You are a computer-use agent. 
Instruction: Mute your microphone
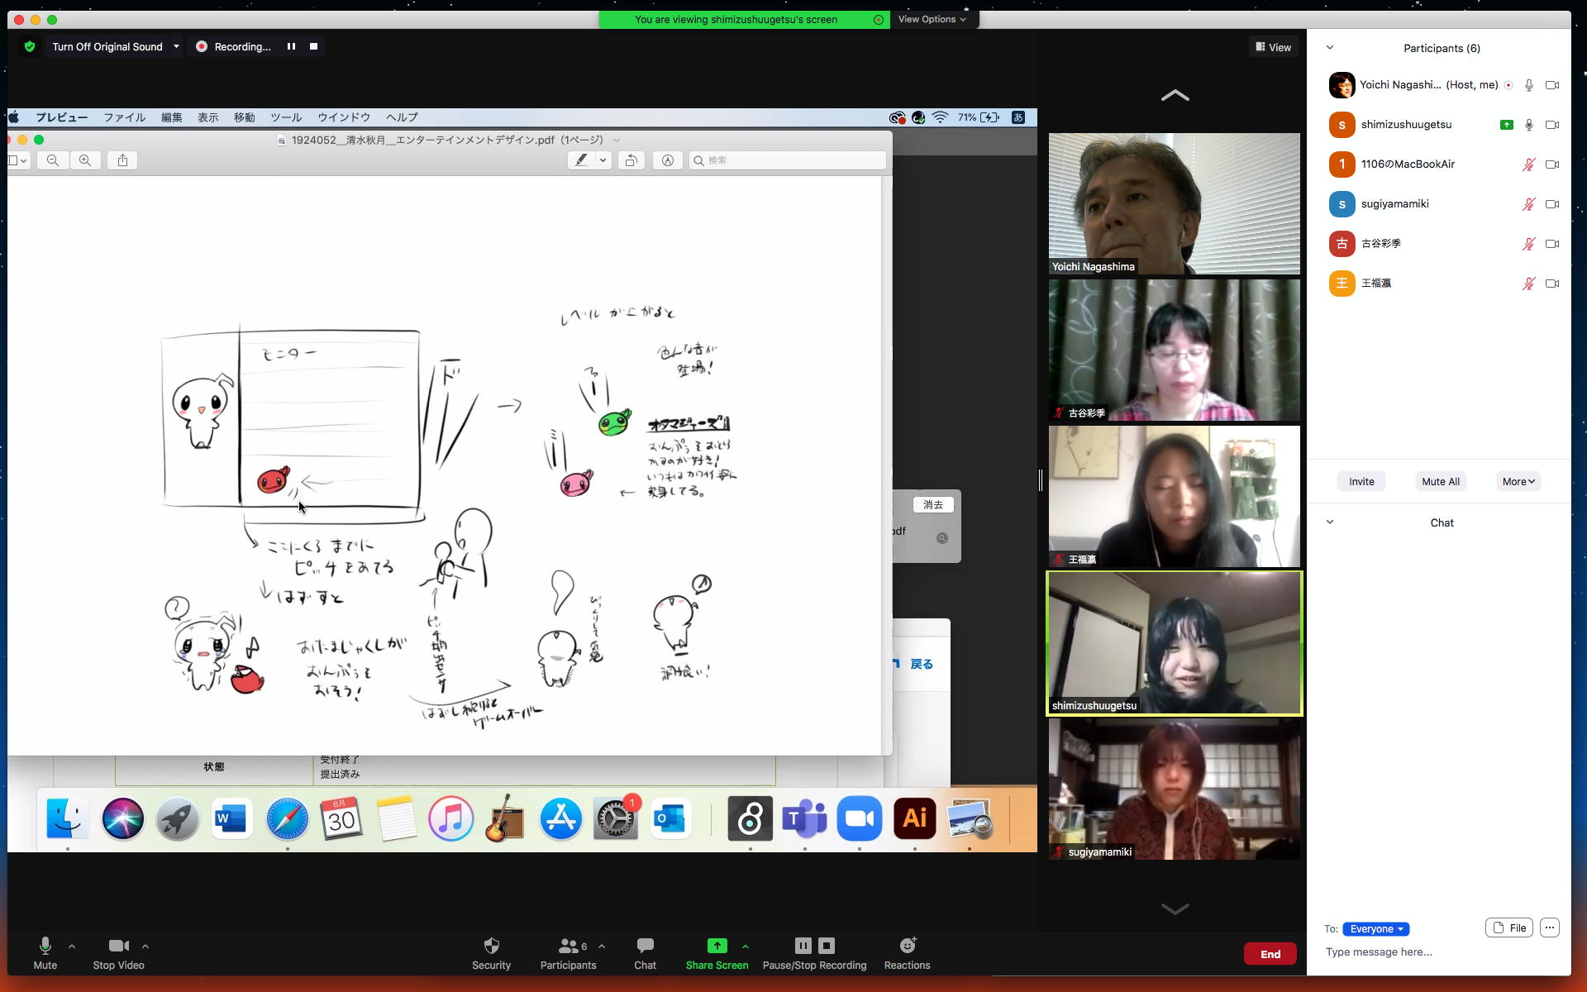tap(45, 946)
